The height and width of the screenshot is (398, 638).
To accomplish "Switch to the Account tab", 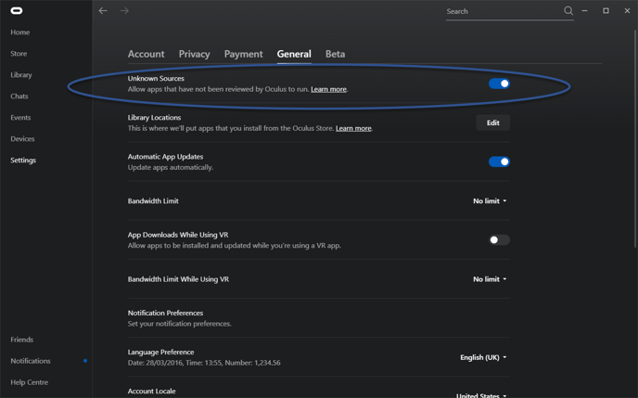I will coord(147,54).
